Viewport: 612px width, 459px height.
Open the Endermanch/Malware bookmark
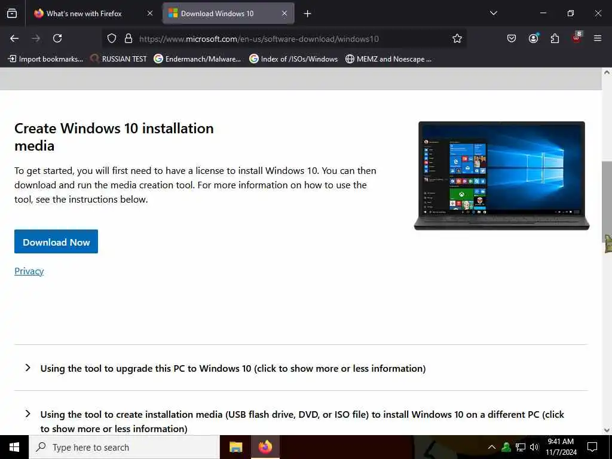pyautogui.click(x=197, y=59)
